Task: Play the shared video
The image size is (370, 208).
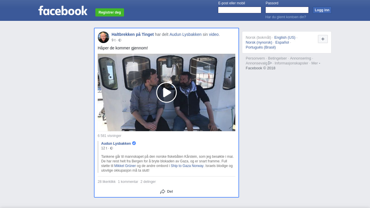Action: coord(166,92)
